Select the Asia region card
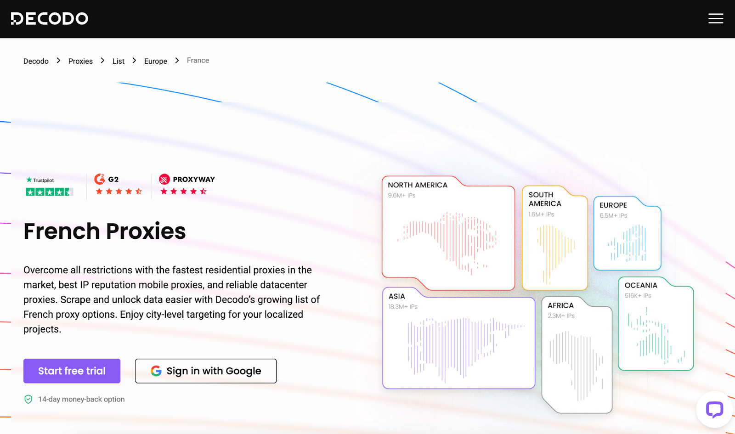This screenshot has height=434, width=735. click(x=458, y=338)
